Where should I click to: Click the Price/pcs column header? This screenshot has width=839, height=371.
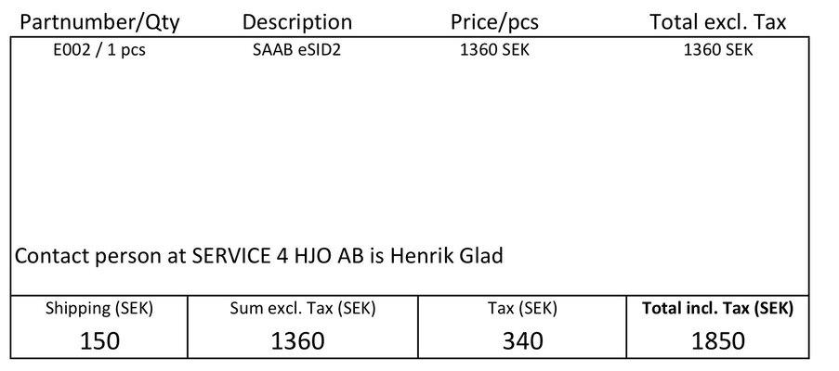[494, 22]
